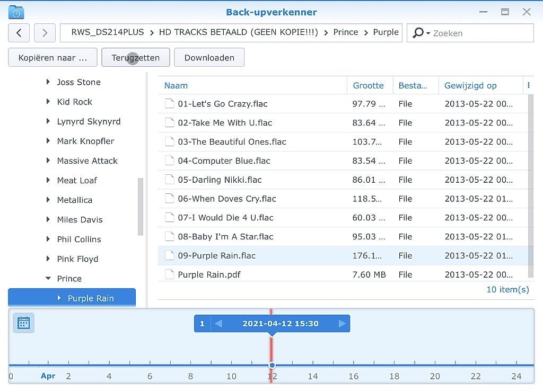Select 06-When Doves Cry.flac file name
The image size is (543, 392).
click(227, 199)
